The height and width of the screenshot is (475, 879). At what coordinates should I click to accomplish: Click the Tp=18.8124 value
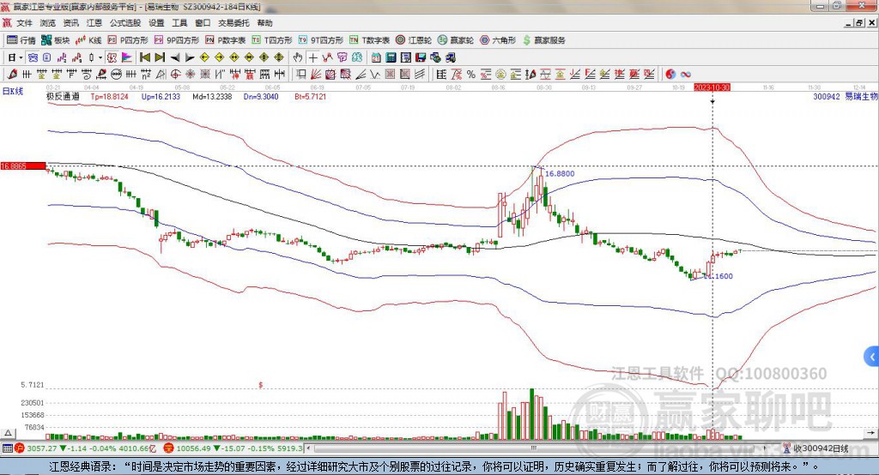click(x=110, y=96)
